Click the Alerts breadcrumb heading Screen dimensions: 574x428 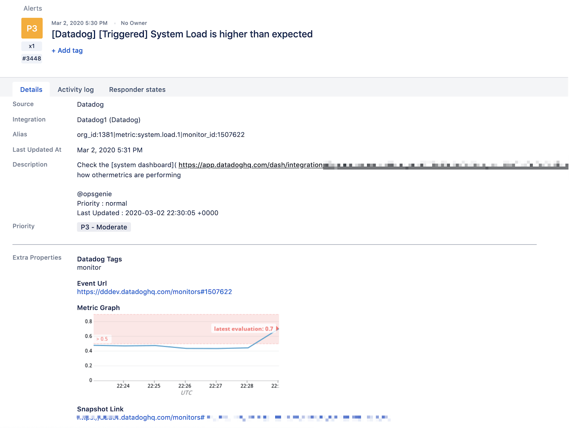(33, 8)
